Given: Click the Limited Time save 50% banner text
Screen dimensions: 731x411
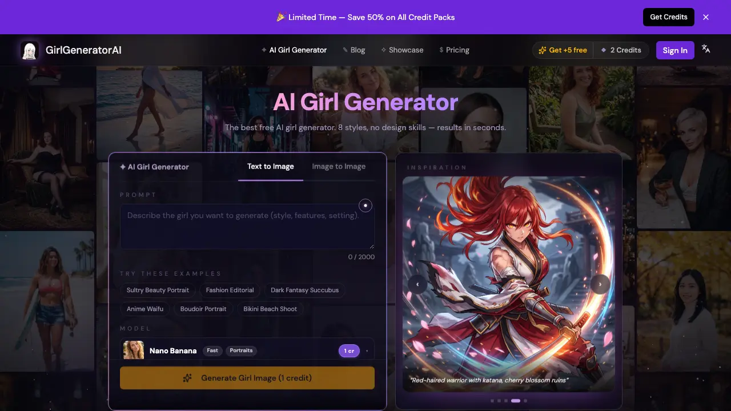Looking at the screenshot, I should 365,17.
